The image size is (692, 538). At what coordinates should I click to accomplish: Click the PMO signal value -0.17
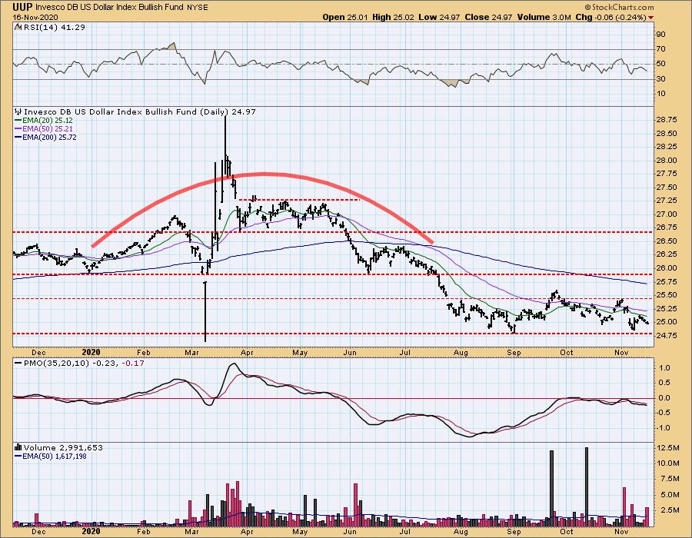pos(133,364)
